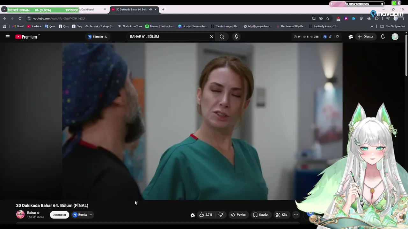The image size is (408, 229).
Task: Open the Akatsuki no Yona bookmark
Action: [x=130, y=26]
